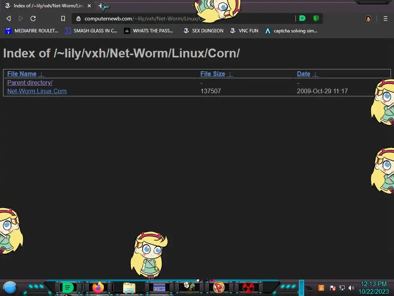Open the network status tray icon
Image resolution: width=394 pixels, height=296 pixels.
pyautogui.click(x=342, y=288)
